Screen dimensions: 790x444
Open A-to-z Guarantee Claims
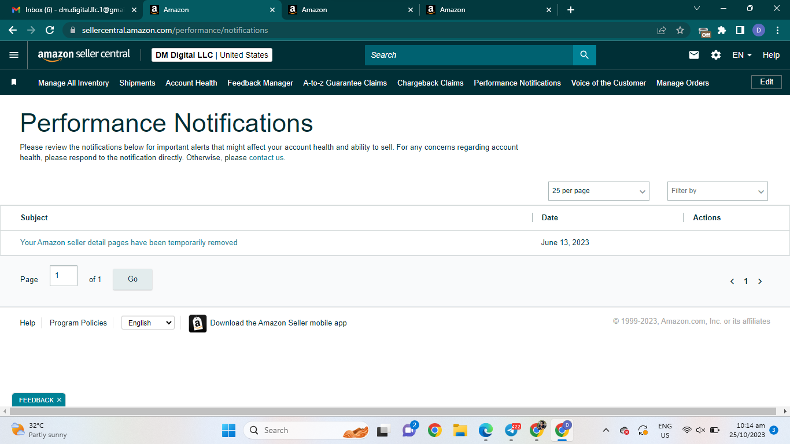(345, 83)
